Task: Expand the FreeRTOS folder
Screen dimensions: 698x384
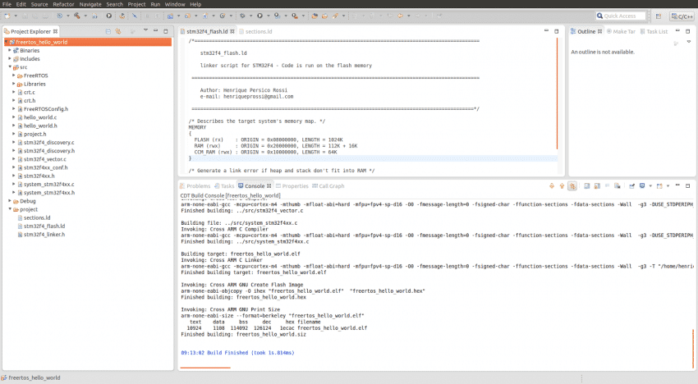Action: (x=14, y=75)
